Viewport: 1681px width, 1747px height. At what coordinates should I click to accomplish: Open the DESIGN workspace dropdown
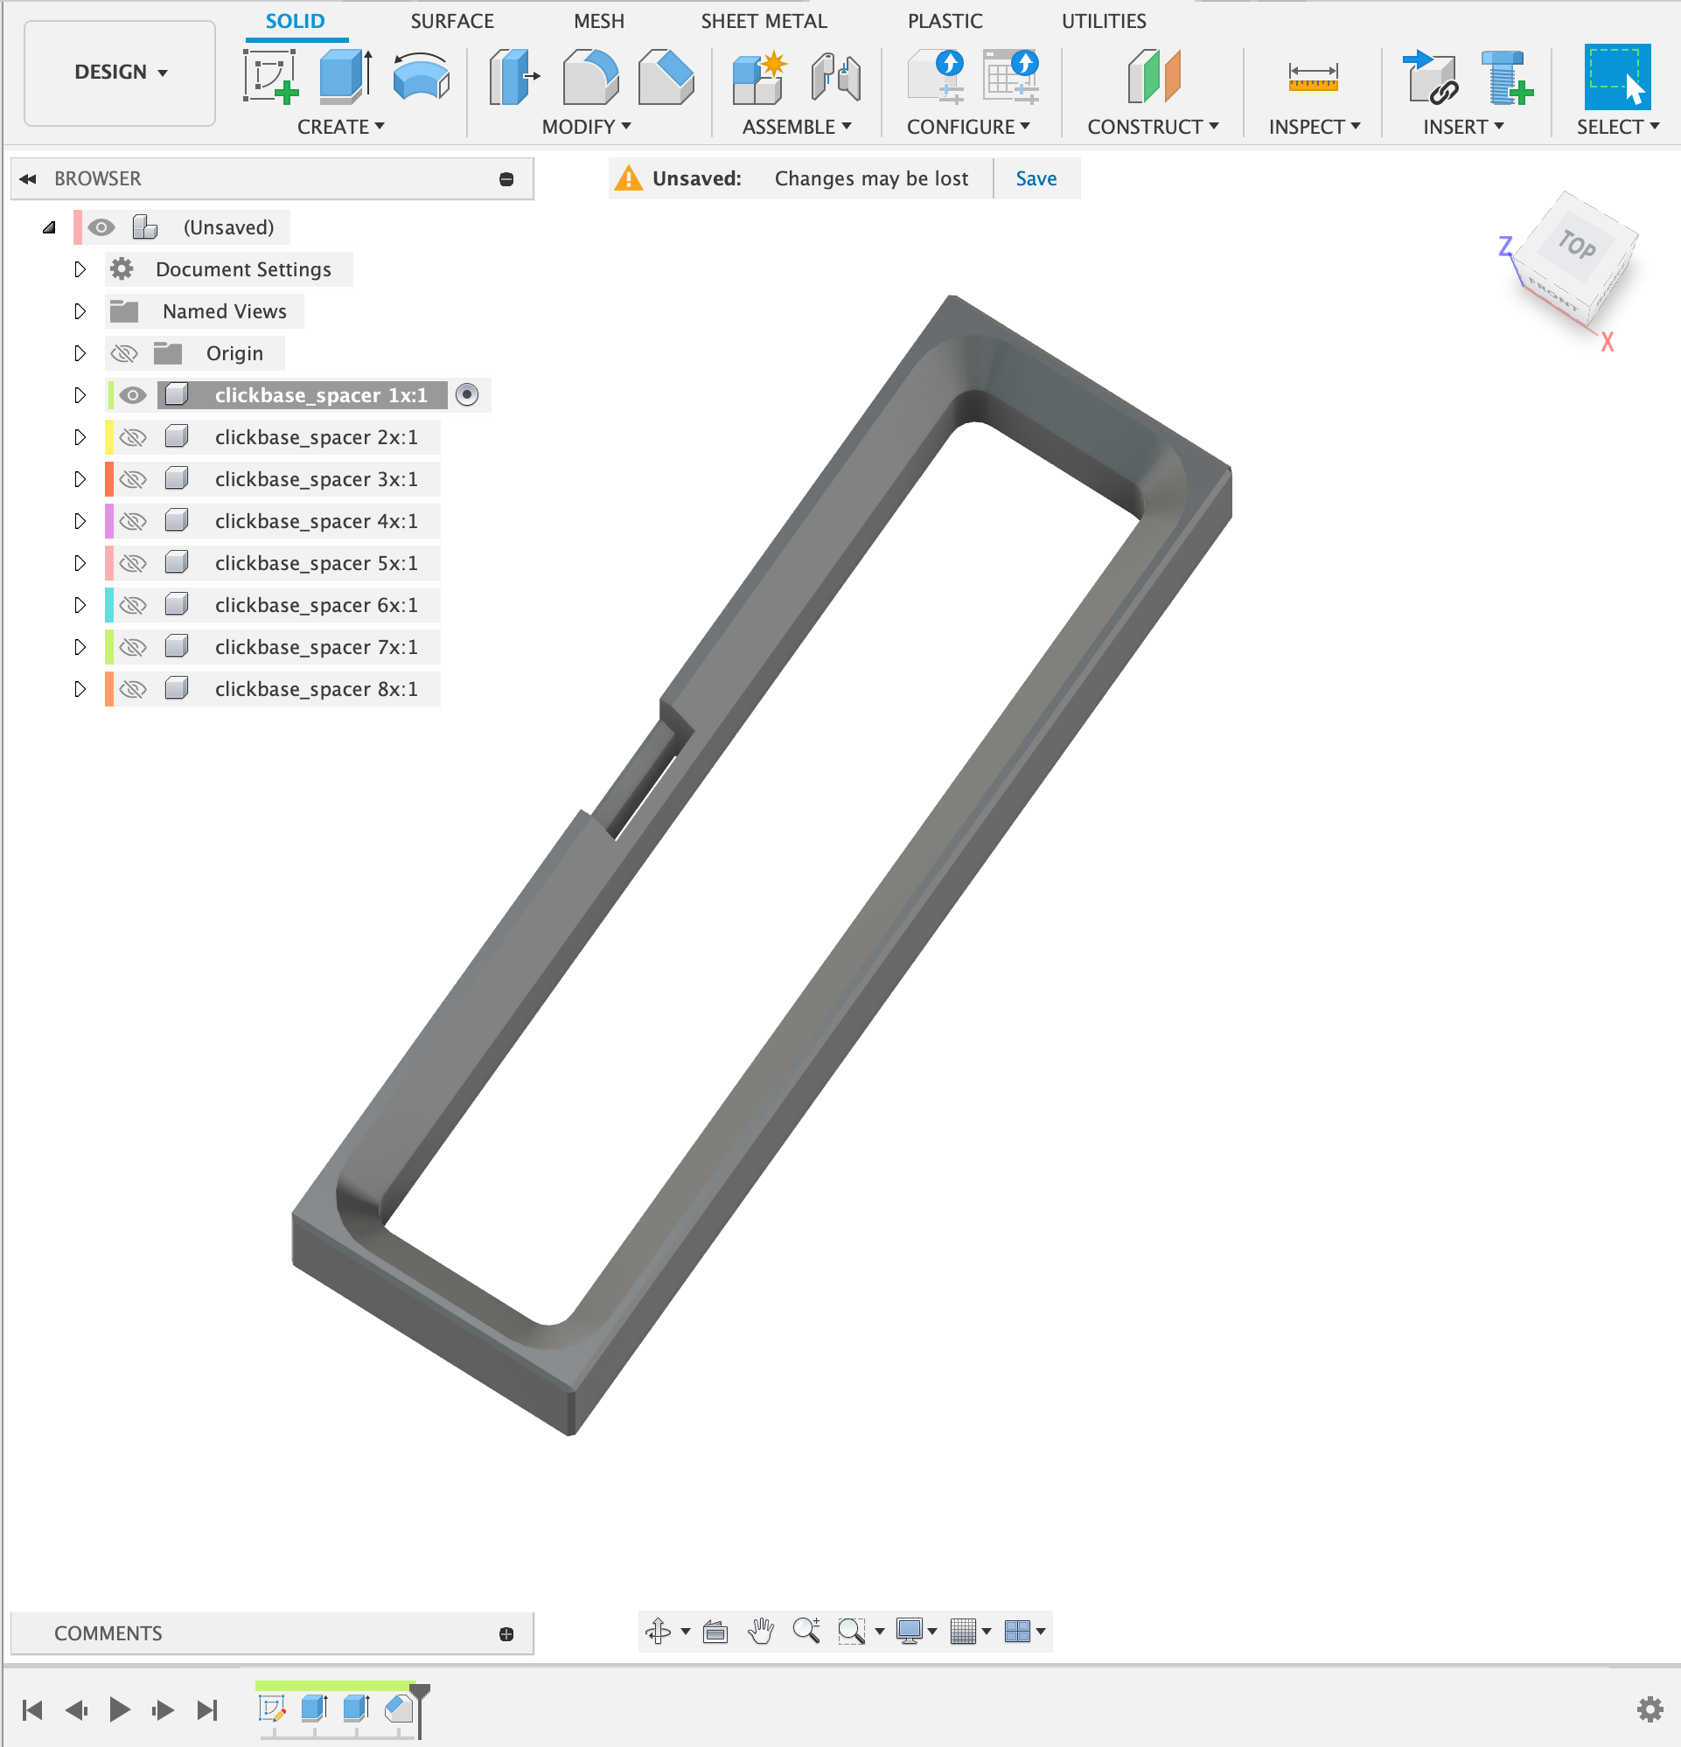(121, 73)
